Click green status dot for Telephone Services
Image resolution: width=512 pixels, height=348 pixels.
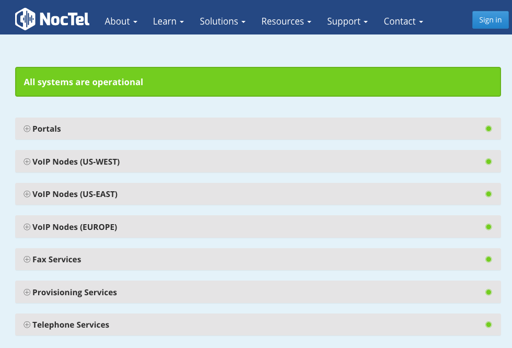(488, 324)
